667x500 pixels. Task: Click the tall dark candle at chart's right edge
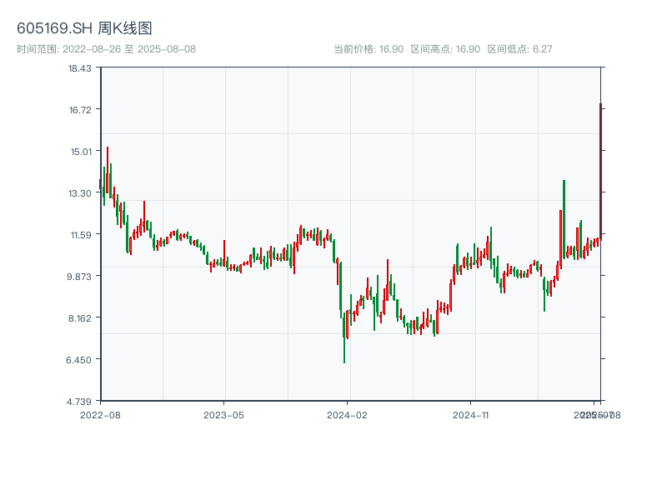tap(600, 167)
